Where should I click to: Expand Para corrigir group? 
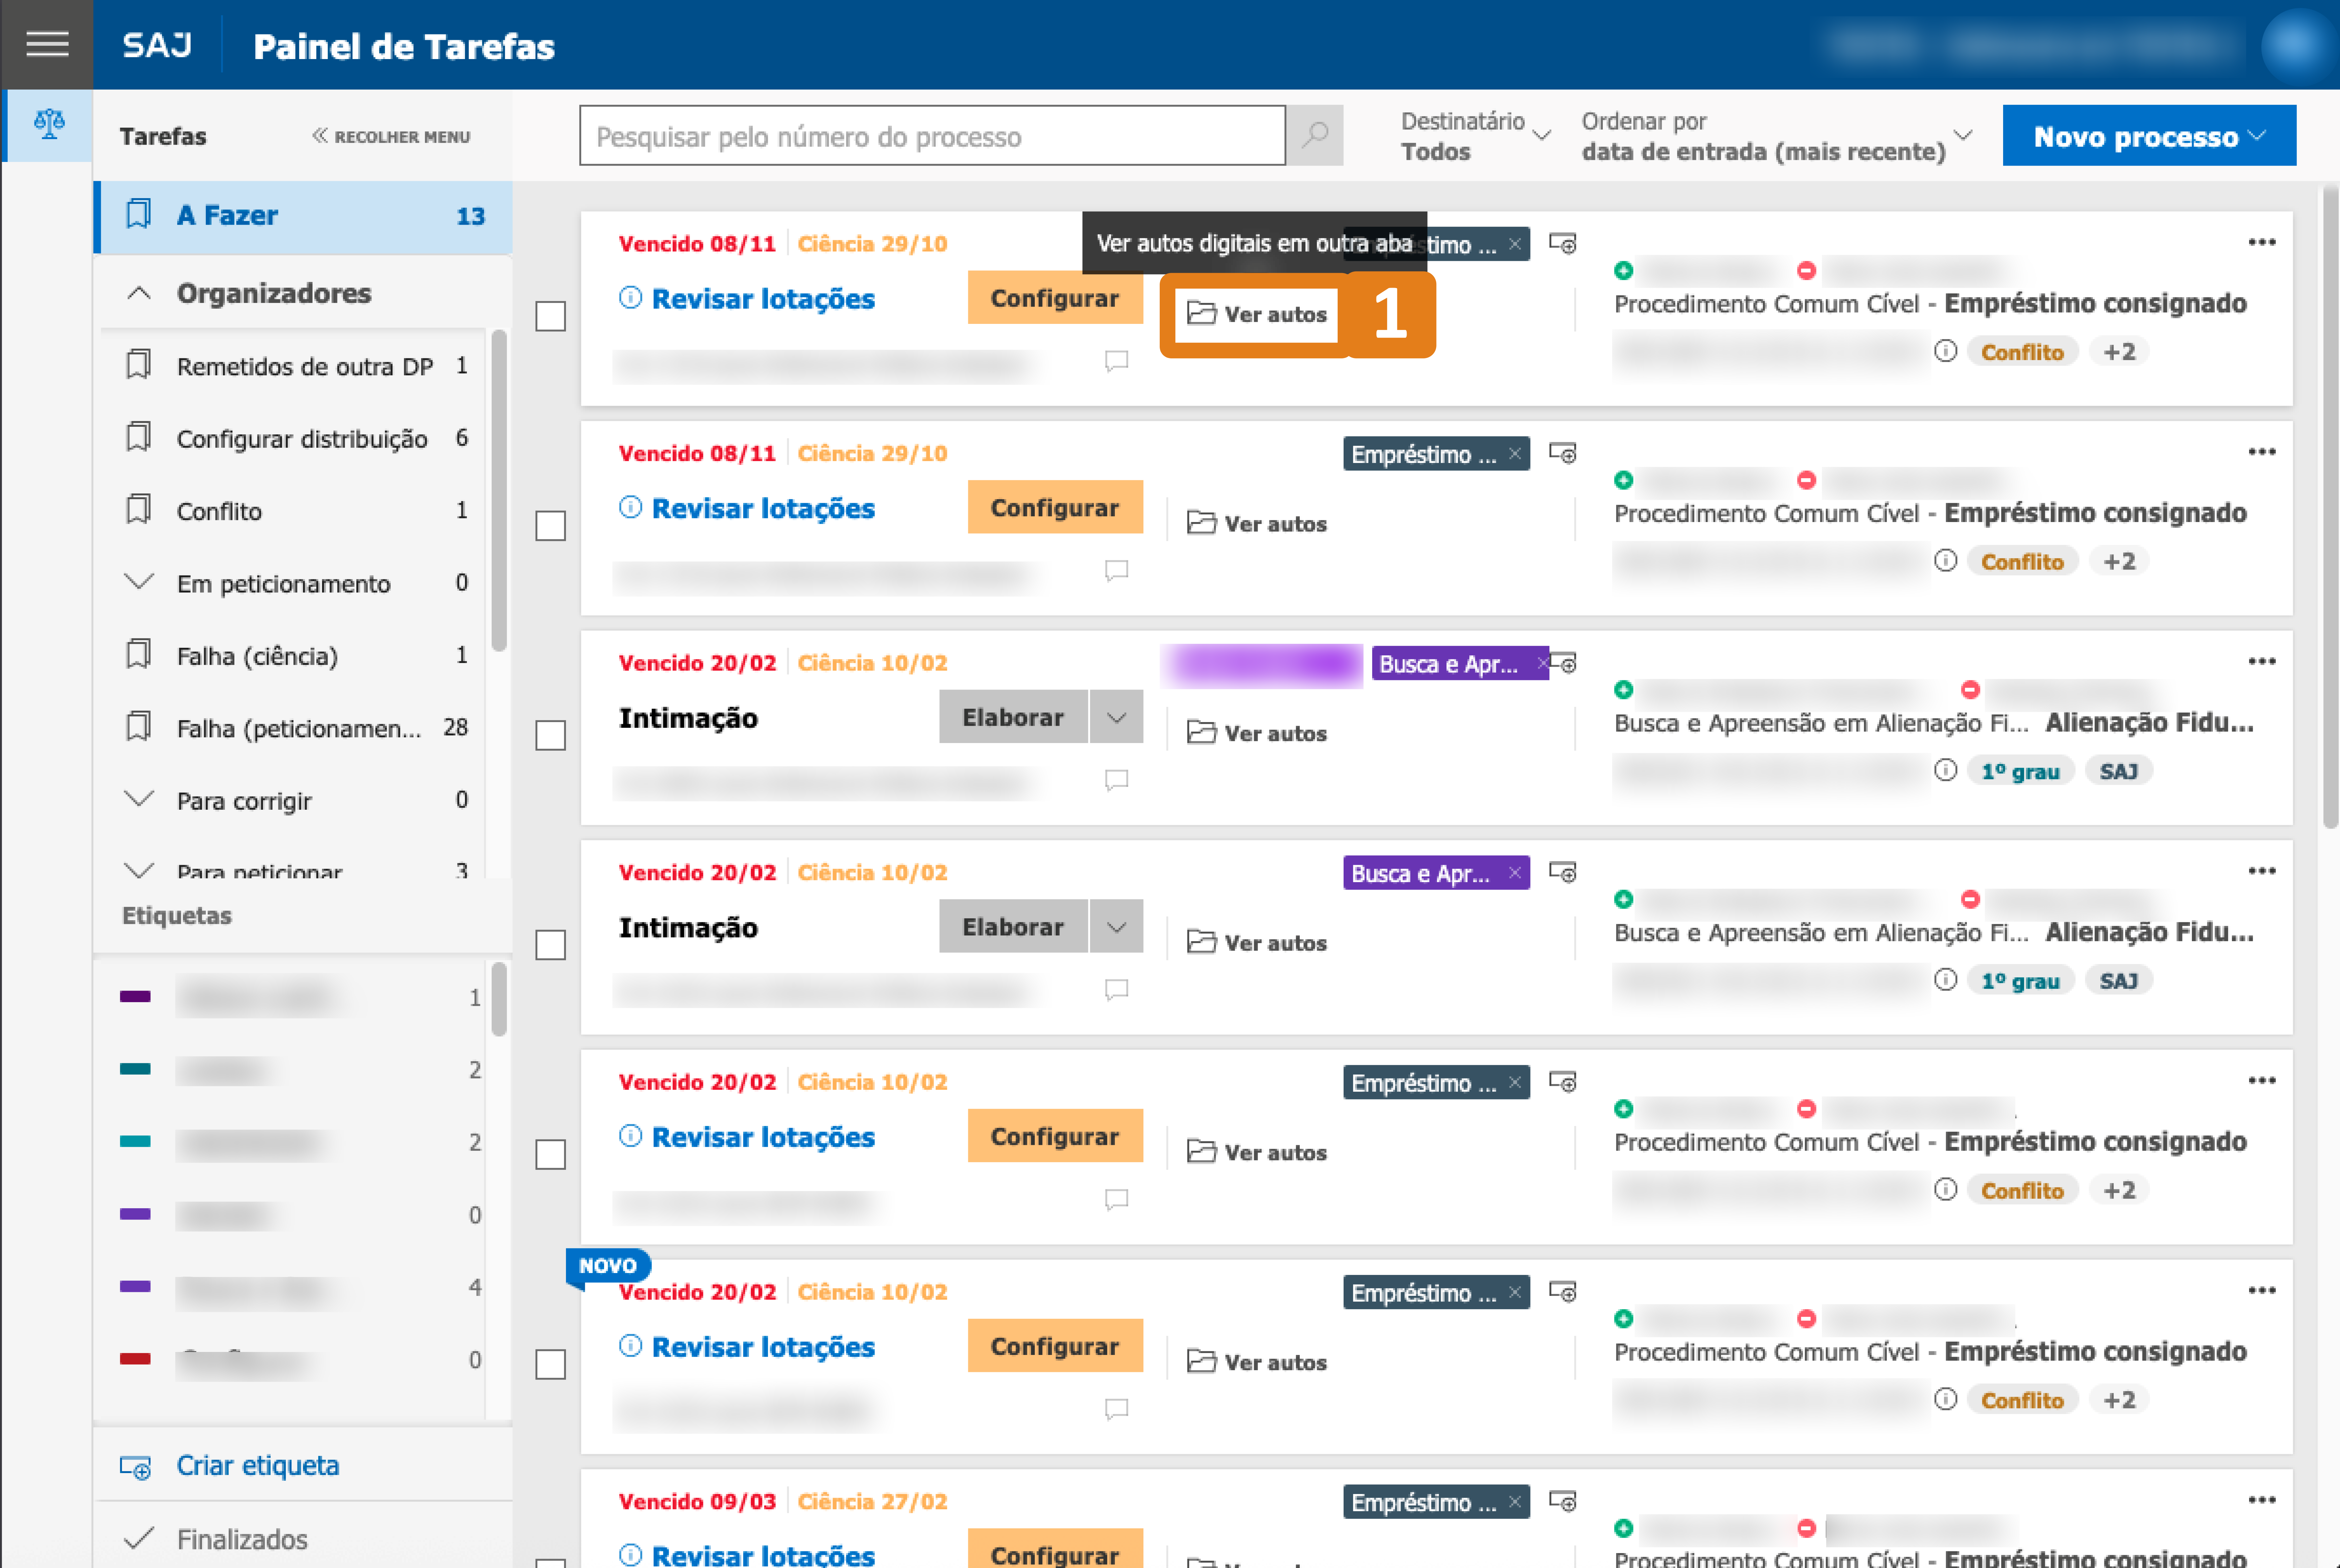coord(139,799)
